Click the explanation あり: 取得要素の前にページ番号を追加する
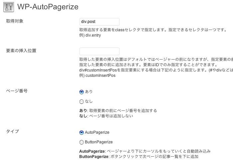Viewport: 233px width, 163px height. click(x=118, y=110)
